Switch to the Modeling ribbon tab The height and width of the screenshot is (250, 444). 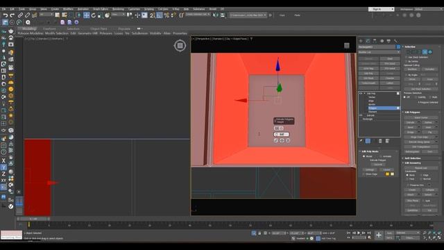[29, 29]
